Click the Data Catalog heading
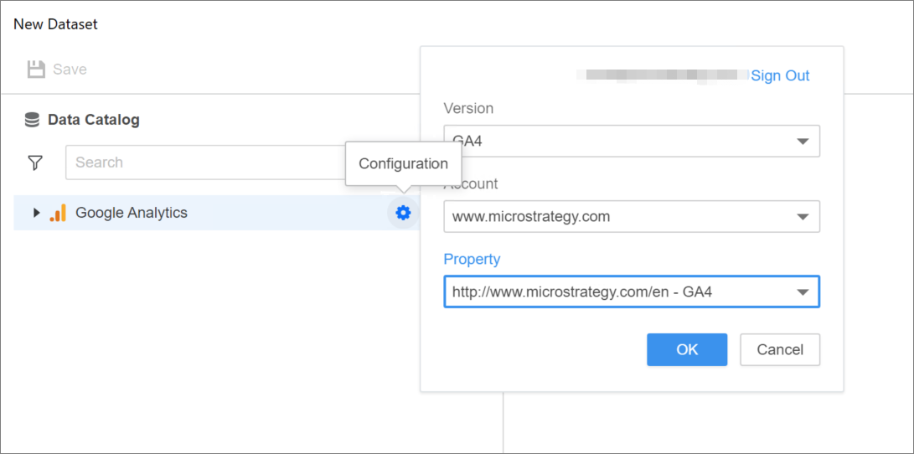Image resolution: width=914 pixels, height=454 pixels. 93,120
